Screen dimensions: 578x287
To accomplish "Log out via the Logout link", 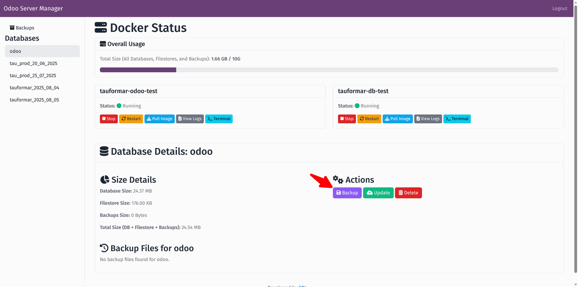I will tap(559, 8).
